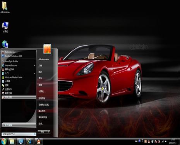Viewport: 180px width, 145px height.
Task: Click the Start menu search box
Action: click(19, 135)
